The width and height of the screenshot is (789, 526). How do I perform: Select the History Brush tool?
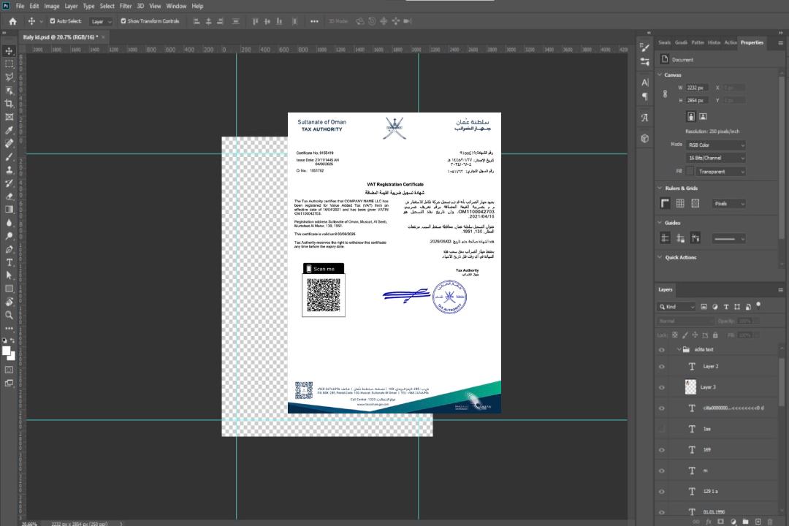(9, 183)
